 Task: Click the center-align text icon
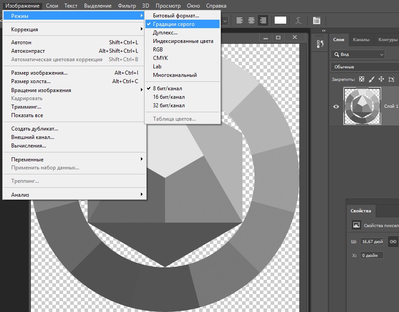(x=251, y=20)
